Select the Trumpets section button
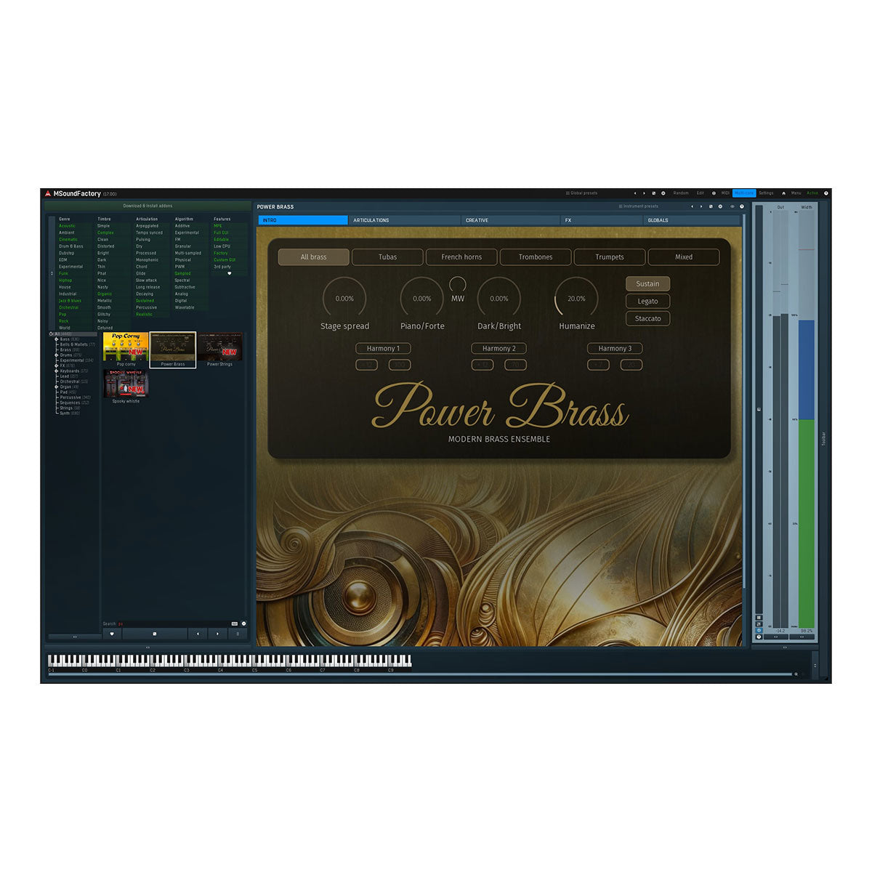Screen dimensions: 872x872 tap(610, 257)
